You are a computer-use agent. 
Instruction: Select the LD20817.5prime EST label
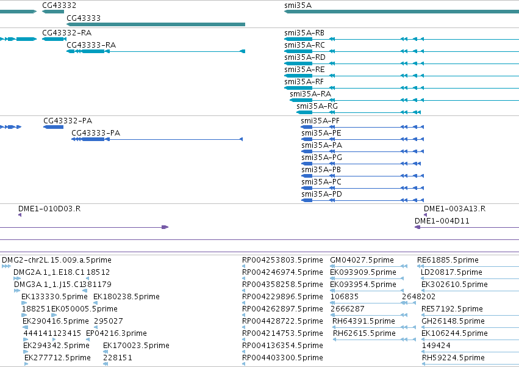[x=451, y=272]
